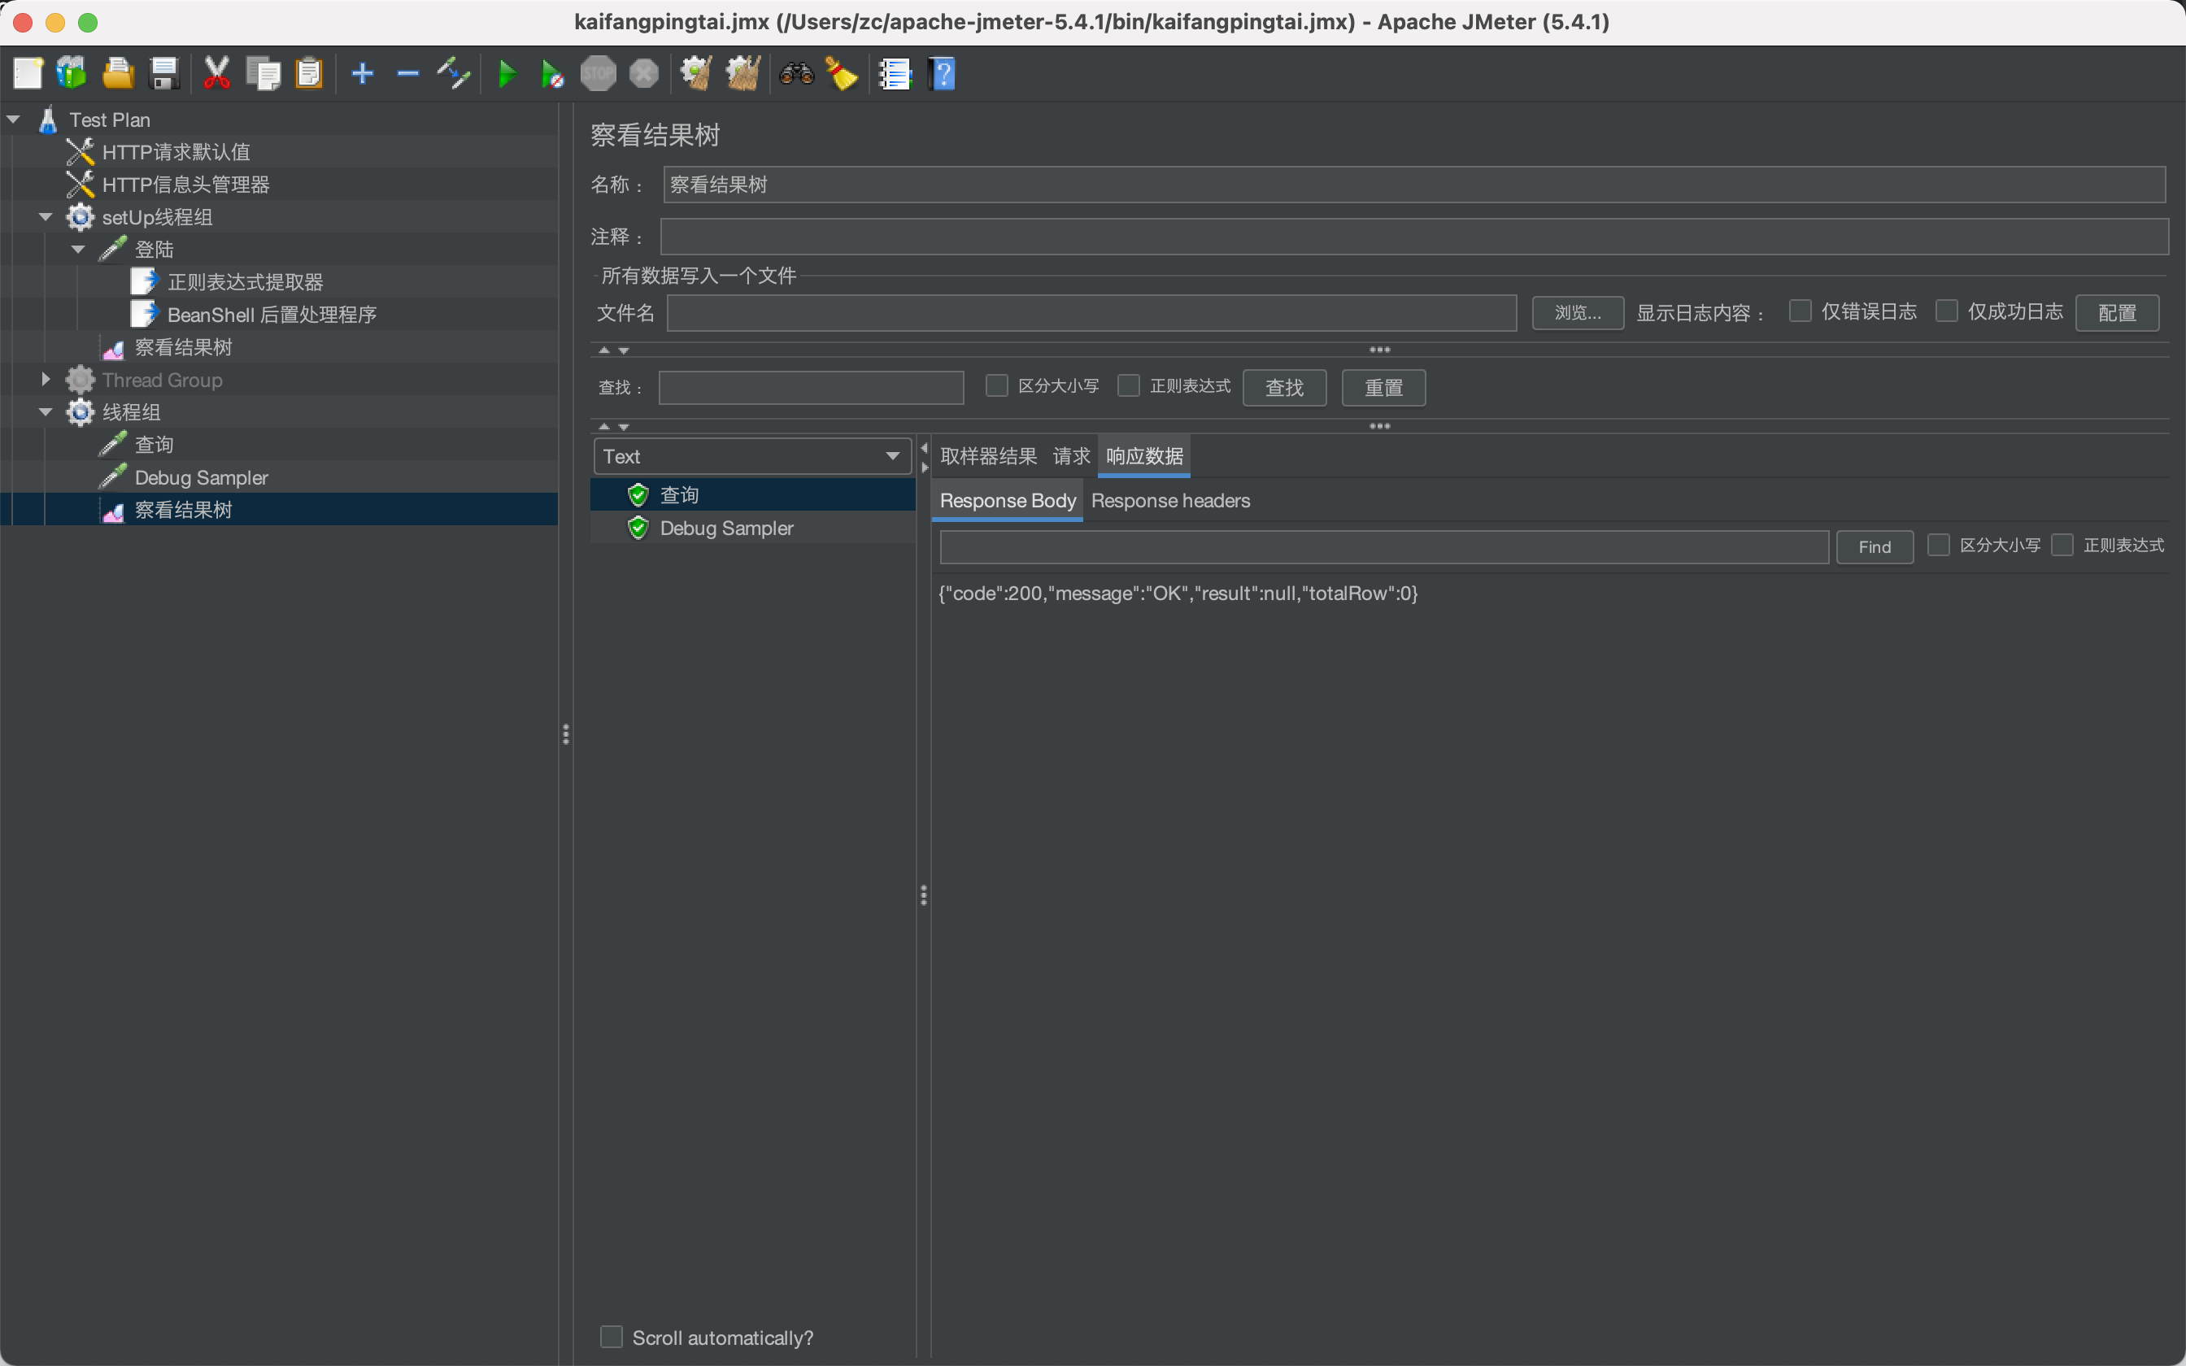Click the Save floppy disk icon
The image size is (2186, 1366).
(x=164, y=74)
